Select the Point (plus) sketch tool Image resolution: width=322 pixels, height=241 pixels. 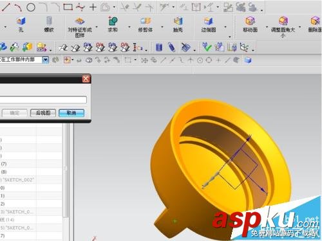point(93,7)
